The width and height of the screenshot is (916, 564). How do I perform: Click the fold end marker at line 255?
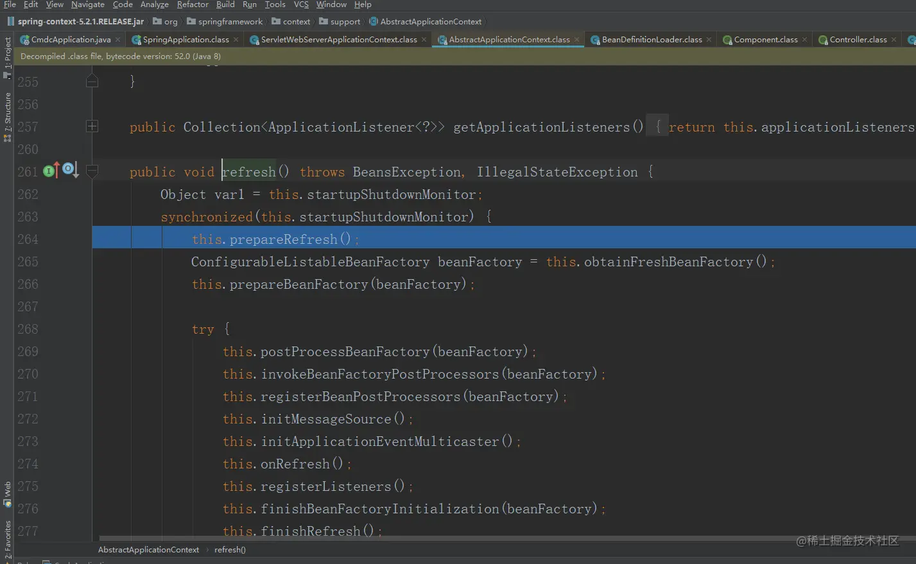92,81
